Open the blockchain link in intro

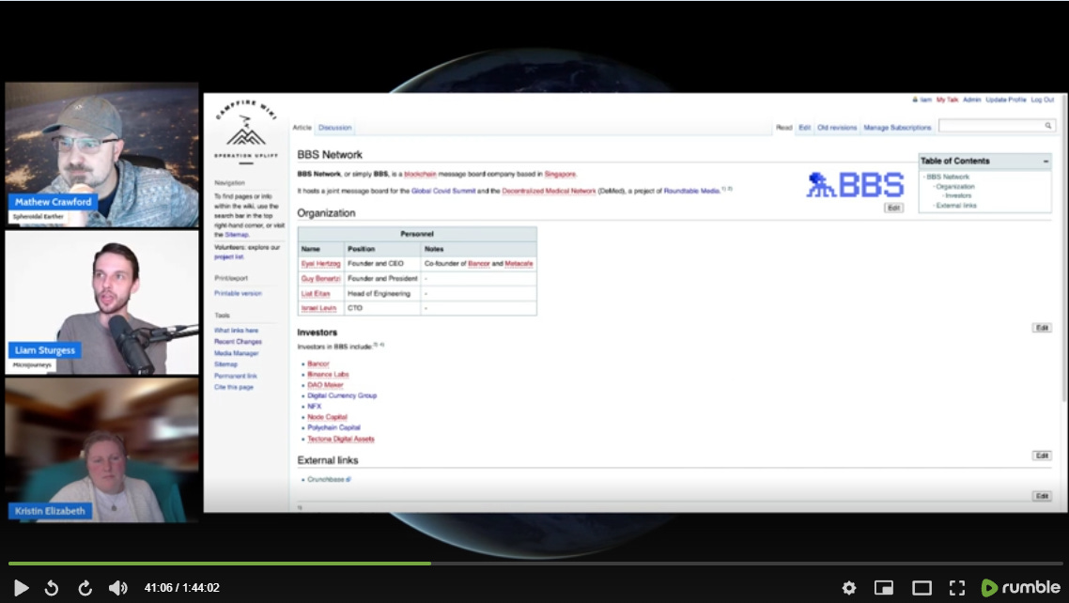tap(420, 174)
